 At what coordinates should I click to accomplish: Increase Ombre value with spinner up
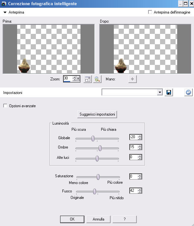tap(140, 146)
